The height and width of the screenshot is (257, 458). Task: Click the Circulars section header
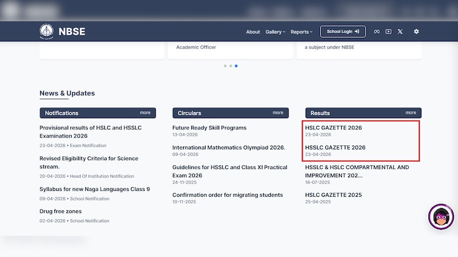(x=230, y=113)
